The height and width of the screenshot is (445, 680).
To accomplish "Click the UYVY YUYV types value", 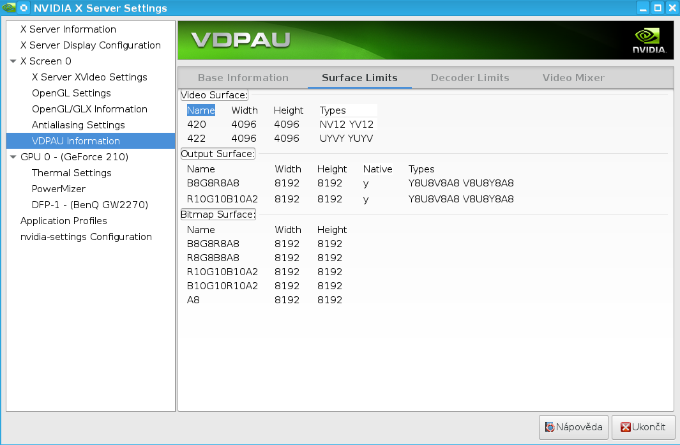I will click(x=346, y=139).
